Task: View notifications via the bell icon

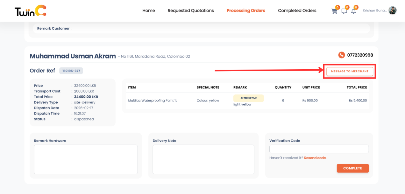Action: [x=353, y=11]
